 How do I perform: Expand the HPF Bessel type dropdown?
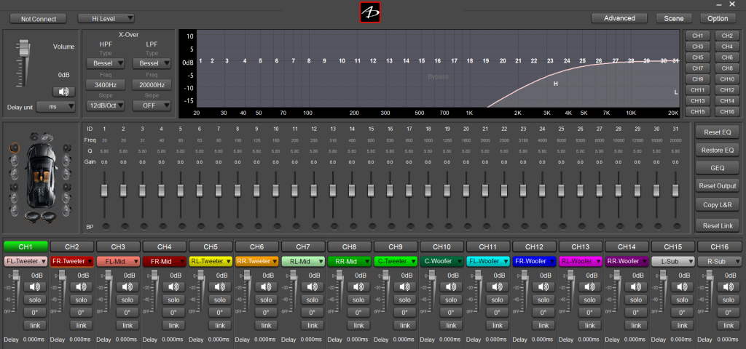coord(106,63)
